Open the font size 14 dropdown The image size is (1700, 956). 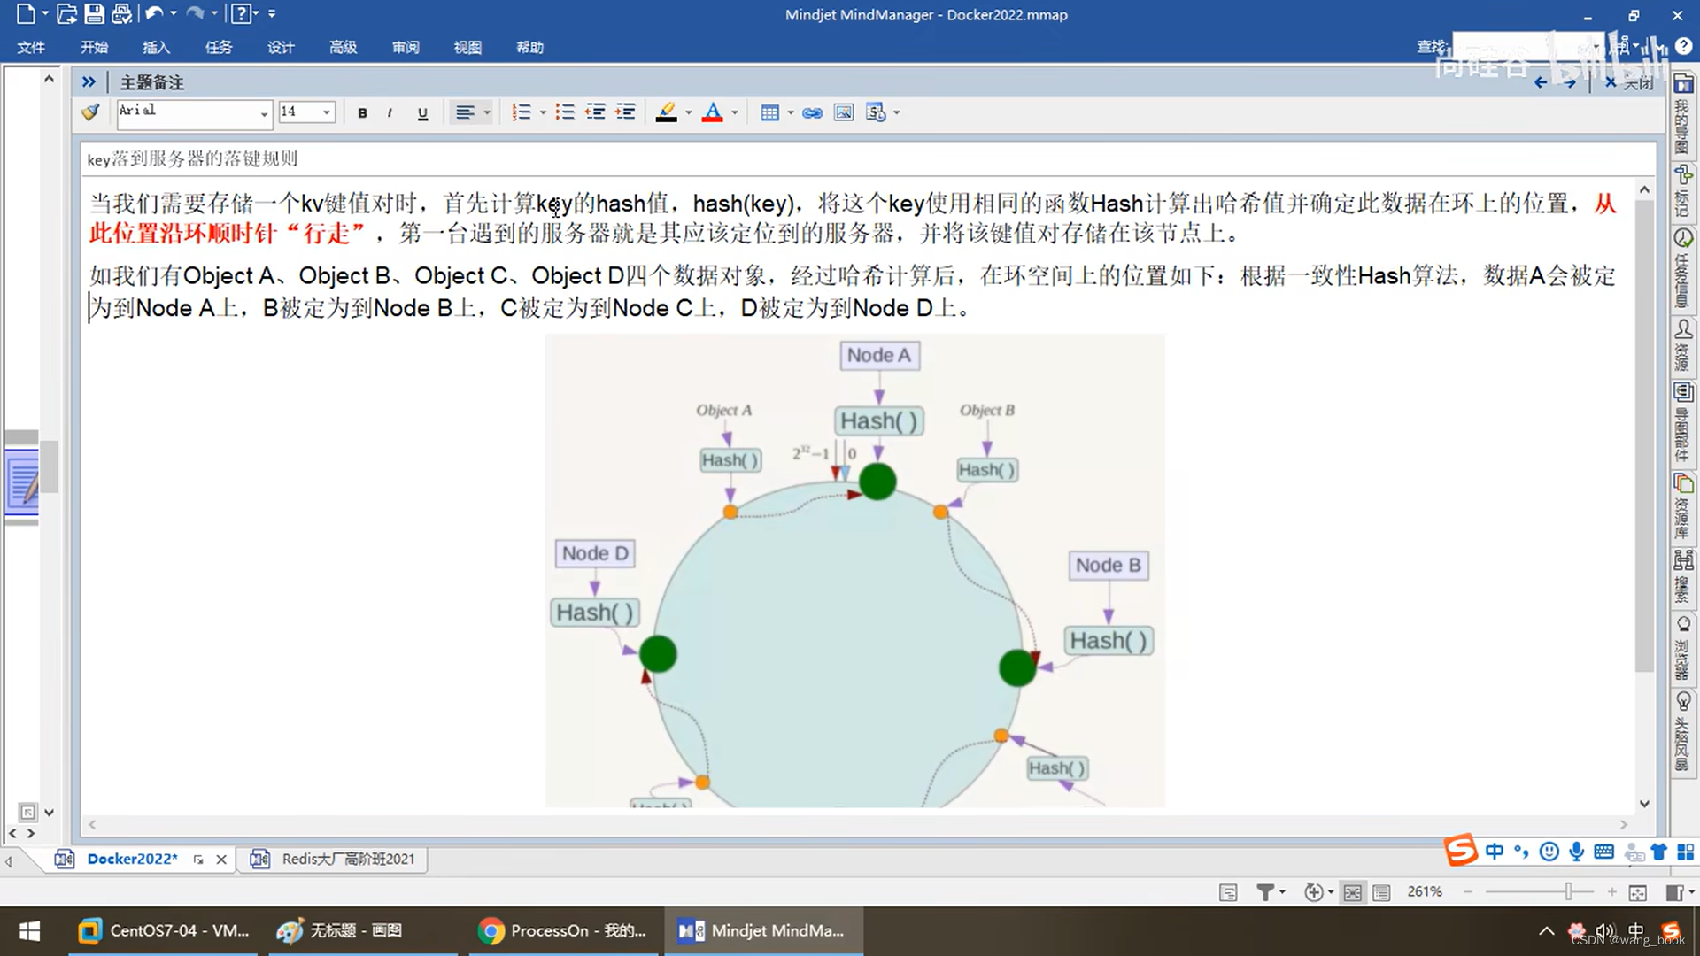pyautogui.click(x=327, y=112)
